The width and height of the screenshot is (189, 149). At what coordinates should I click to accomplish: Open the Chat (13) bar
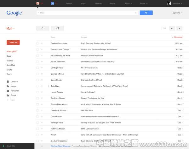[x=17, y=146]
